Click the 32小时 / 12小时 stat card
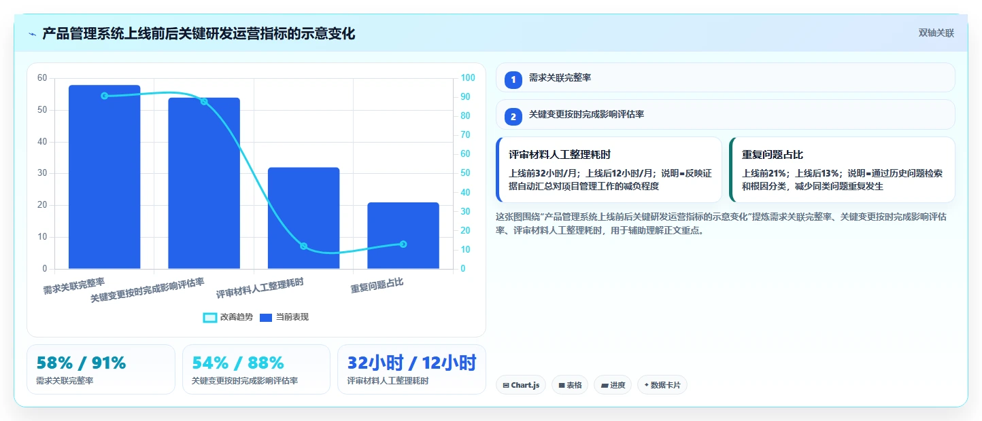 [411, 369]
